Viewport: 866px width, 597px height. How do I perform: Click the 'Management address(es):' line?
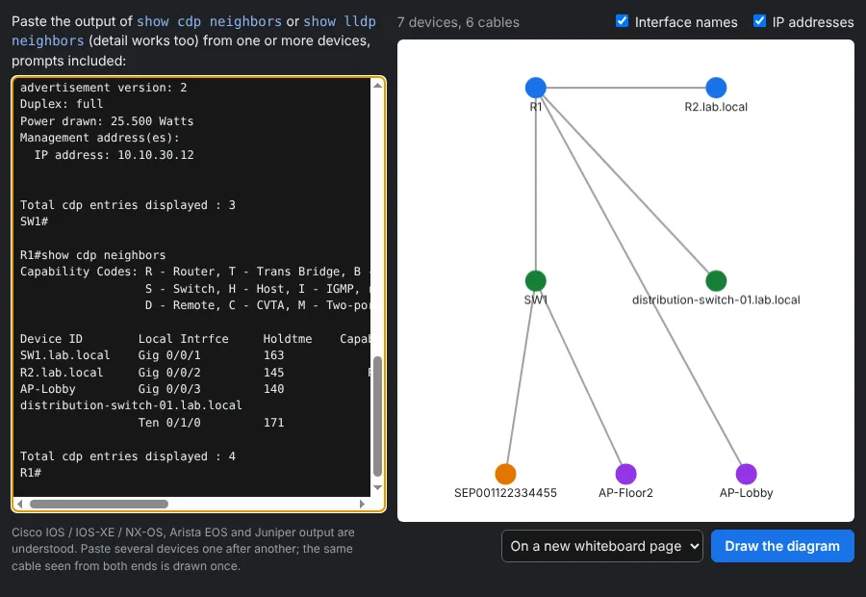99,138
